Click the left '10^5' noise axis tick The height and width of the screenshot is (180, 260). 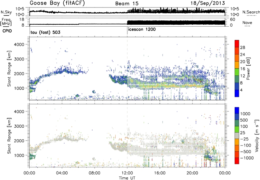click(x=20, y=9)
